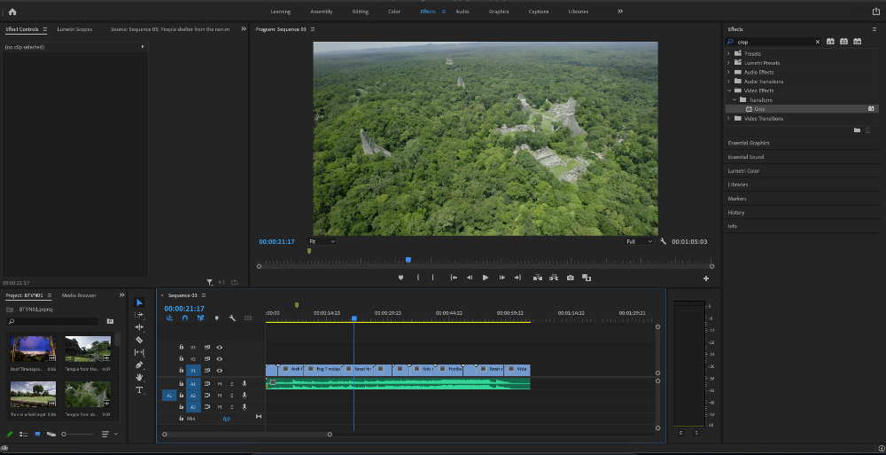Click Mark In button in Program monitor
Viewport: 886px width, 455px height.
click(x=418, y=278)
